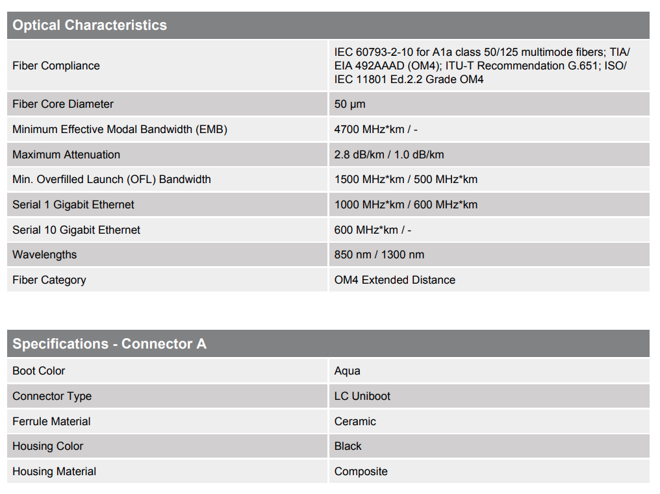
Task: Click the 50 µm value cell
Action: pyautogui.click(x=489, y=104)
